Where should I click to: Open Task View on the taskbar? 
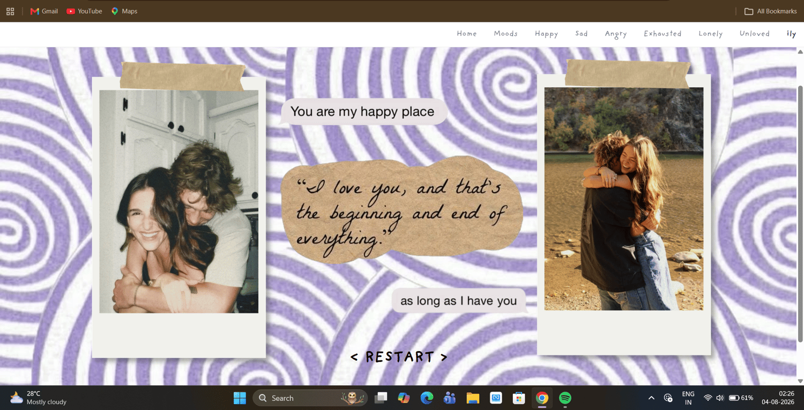[381, 398]
